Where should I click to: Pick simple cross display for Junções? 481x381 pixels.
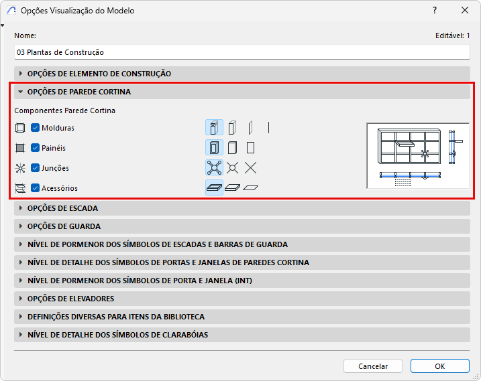(x=250, y=168)
